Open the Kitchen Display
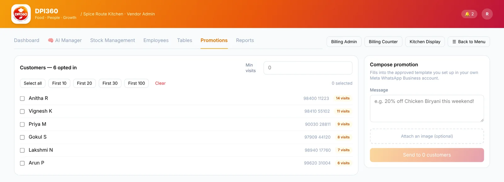Image resolution: width=504 pixels, height=182 pixels. [x=425, y=42]
